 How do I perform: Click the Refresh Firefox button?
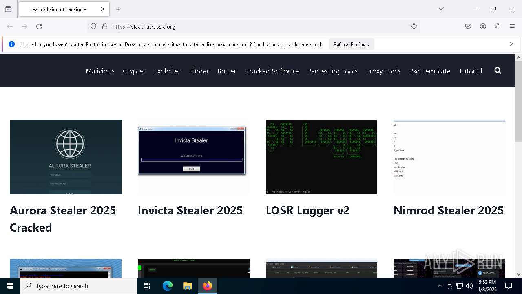tap(351, 45)
